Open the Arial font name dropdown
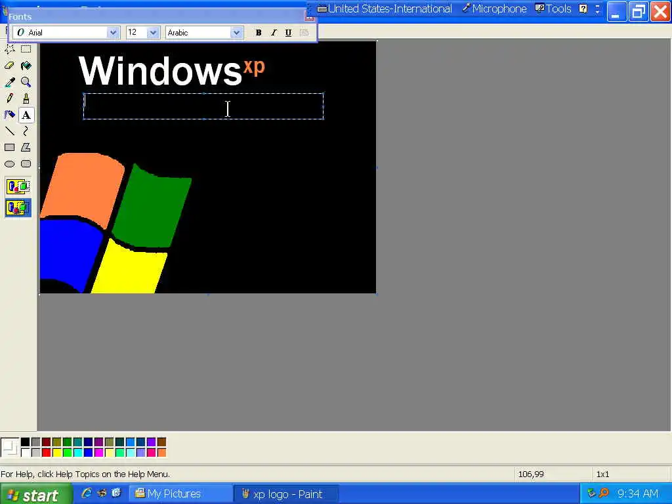The image size is (672, 504). (113, 33)
